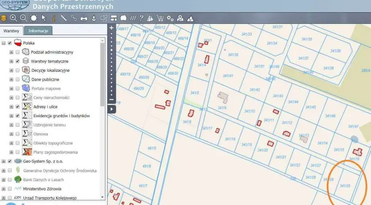Expand the Bank Danych o Lasach node
Viewport: 371px width, 205px height.
click(3, 179)
